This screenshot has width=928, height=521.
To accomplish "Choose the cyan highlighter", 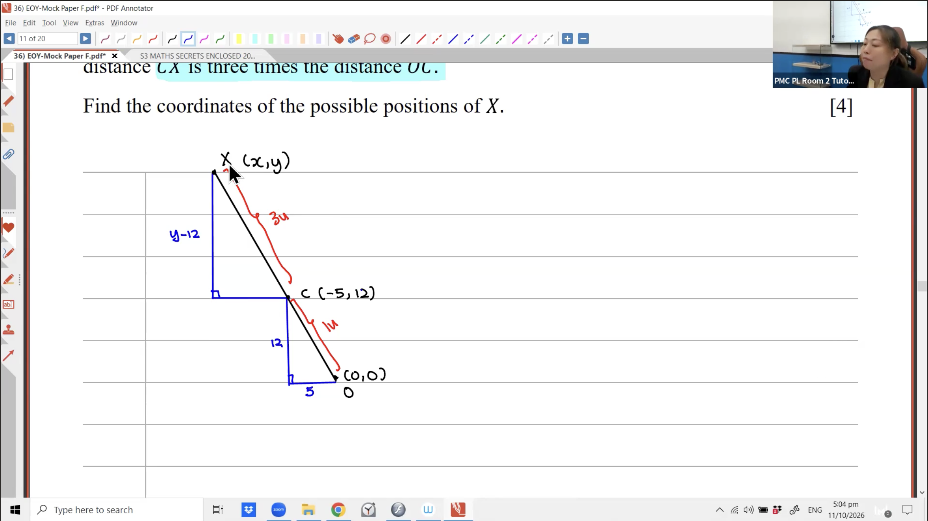I will click(x=255, y=39).
